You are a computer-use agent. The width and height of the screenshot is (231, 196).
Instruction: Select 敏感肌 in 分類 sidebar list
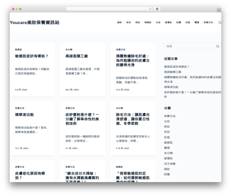(x=168, y=143)
